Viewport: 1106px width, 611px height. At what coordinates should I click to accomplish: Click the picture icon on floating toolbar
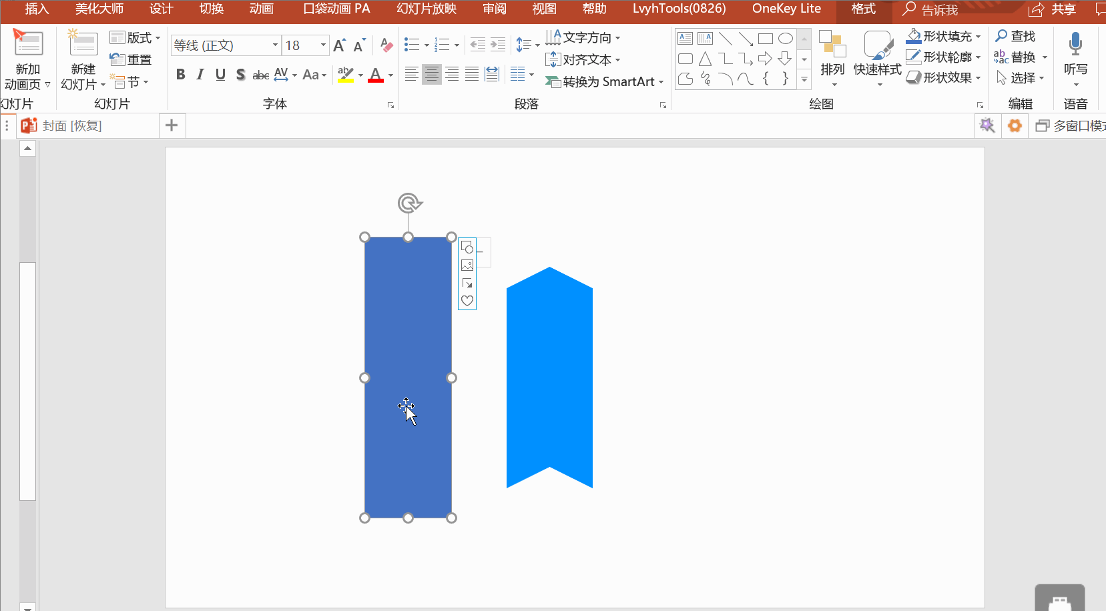point(467,265)
